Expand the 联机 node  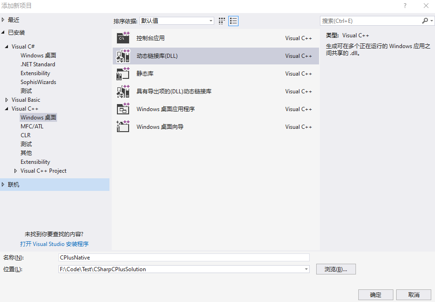point(3,184)
